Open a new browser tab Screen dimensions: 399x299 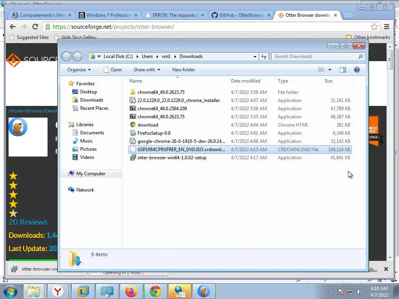coord(348,16)
